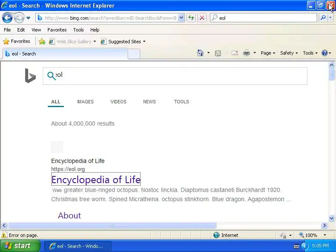
Task: Open the View menu
Action: [x=36, y=30]
